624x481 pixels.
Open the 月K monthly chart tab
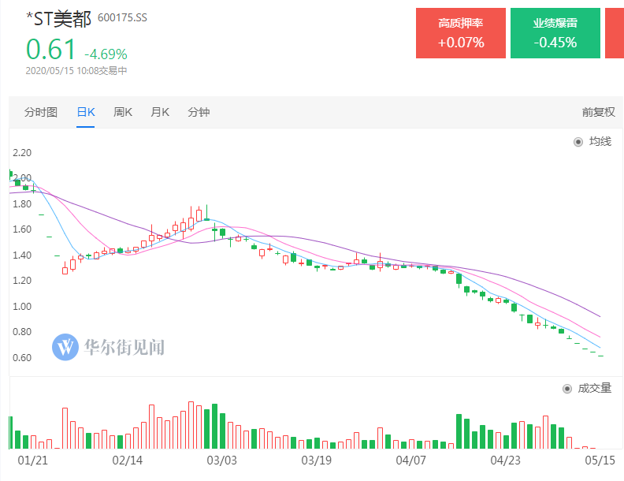coord(160,112)
